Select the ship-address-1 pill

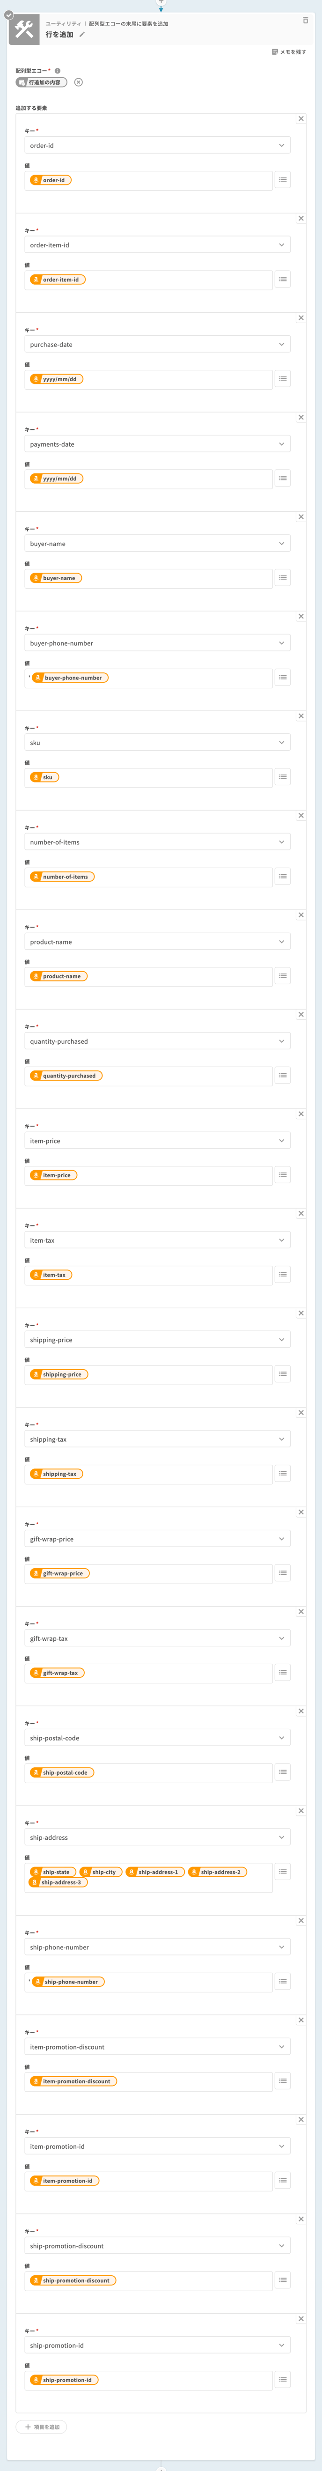pos(154,1872)
